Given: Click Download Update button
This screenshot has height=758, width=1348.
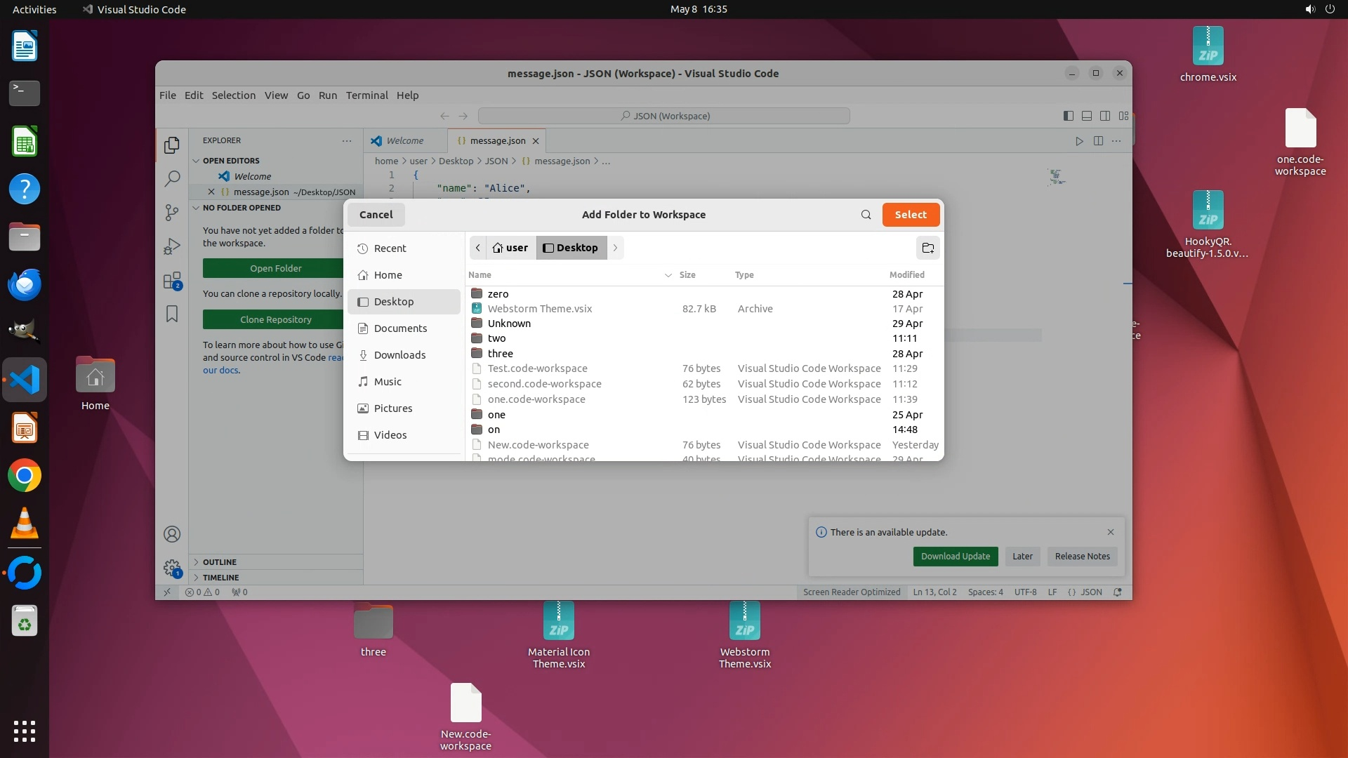Looking at the screenshot, I should (x=955, y=557).
